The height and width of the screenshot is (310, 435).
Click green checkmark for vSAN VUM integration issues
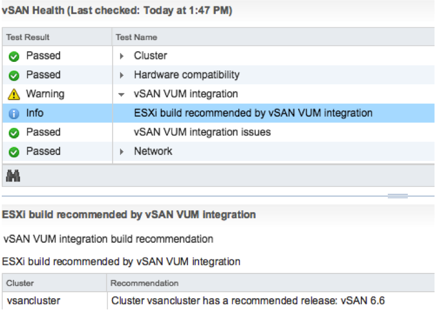tap(14, 133)
